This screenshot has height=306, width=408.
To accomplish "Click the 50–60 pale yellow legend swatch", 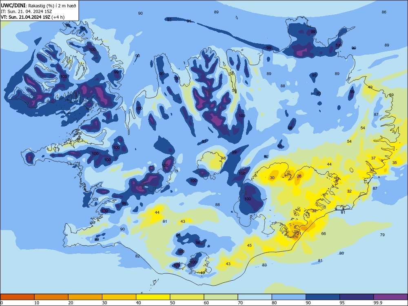I will point(187,297).
